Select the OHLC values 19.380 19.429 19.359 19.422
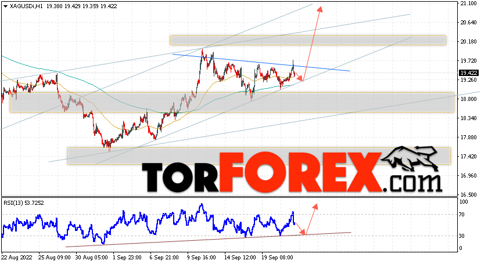Viewport: 481px width, 264px height. (x=81, y=6)
